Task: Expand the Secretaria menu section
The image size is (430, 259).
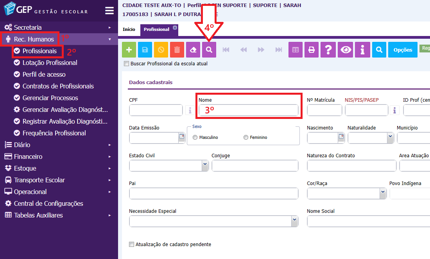Action: click(x=28, y=27)
